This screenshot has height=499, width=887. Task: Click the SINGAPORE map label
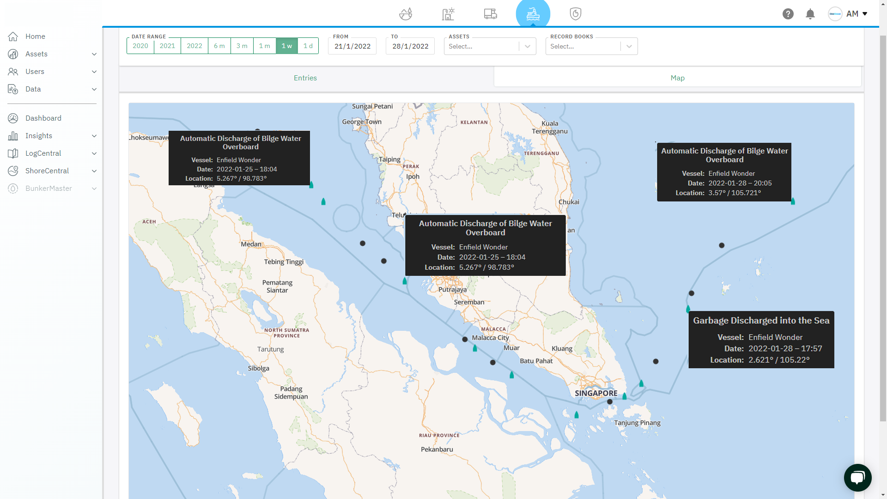(596, 393)
